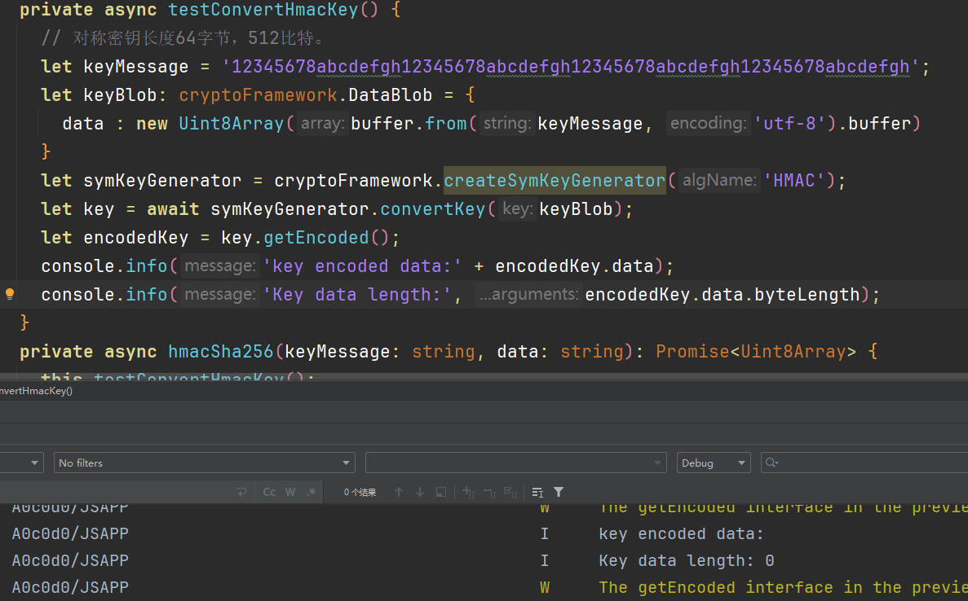The width and height of the screenshot is (968, 601).
Task: Go to previous search occurrence arrow
Action: (x=399, y=492)
